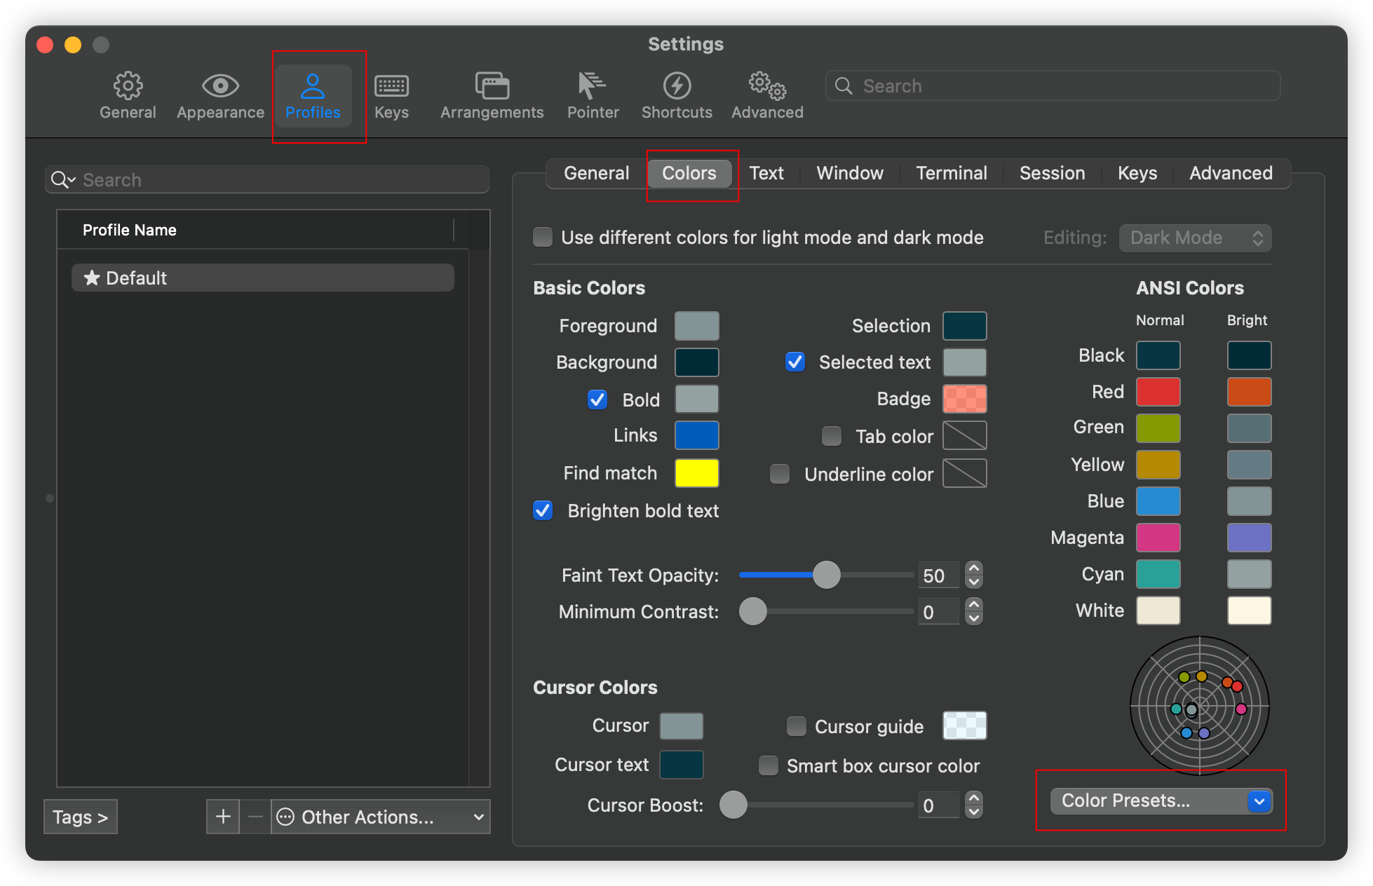Adjust the Cursor Boost stepper

click(974, 805)
